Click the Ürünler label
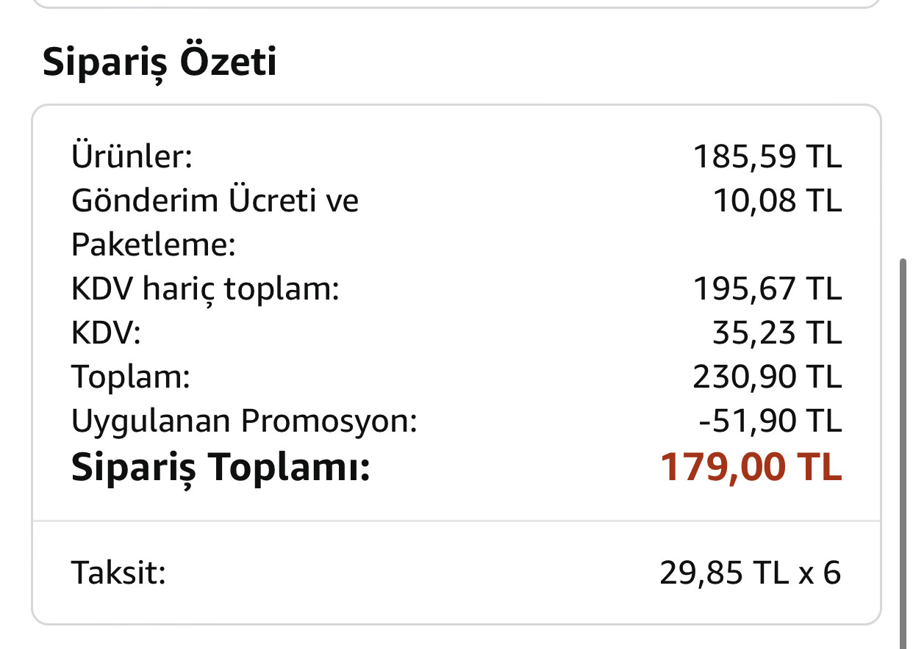 [x=132, y=156]
